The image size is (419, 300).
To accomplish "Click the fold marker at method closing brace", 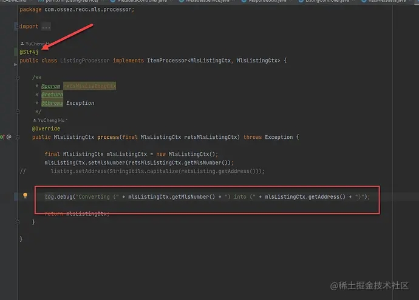I will (18, 222).
